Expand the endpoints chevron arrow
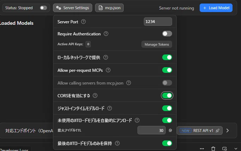Screen dimensions: 241x151 228,130
